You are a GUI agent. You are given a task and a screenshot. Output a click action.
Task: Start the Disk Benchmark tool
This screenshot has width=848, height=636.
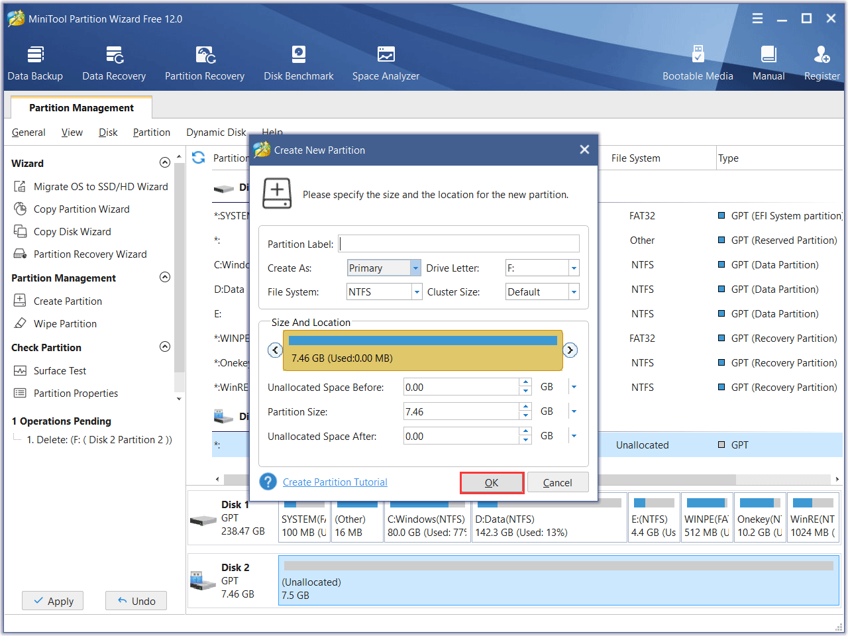click(x=299, y=63)
